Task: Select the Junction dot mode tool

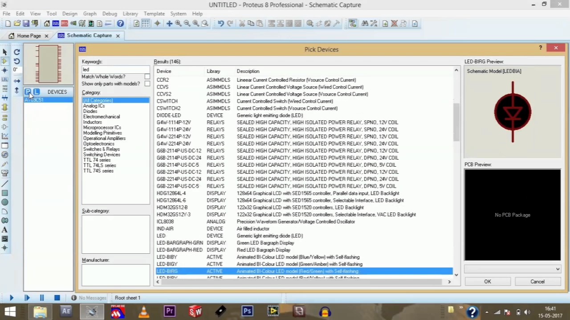Action: coord(5,70)
